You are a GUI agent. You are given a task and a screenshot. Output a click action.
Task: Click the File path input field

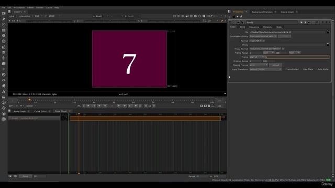[x=287, y=32]
